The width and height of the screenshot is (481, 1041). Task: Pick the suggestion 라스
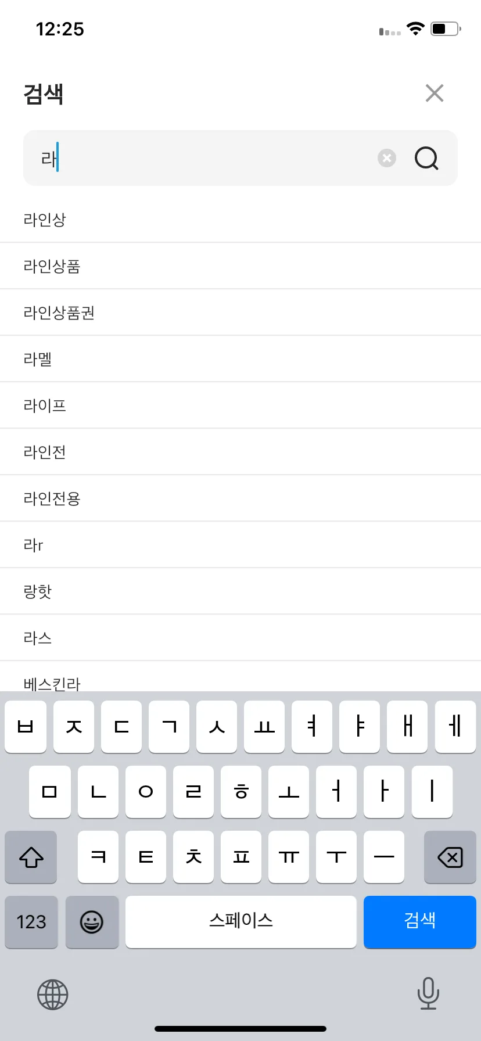coord(240,638)
